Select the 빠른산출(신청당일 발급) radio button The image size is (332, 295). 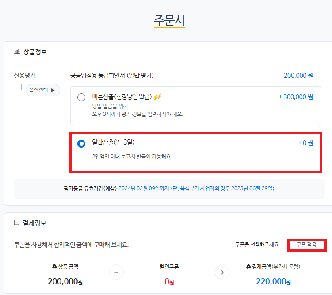[x=81, y=98]
